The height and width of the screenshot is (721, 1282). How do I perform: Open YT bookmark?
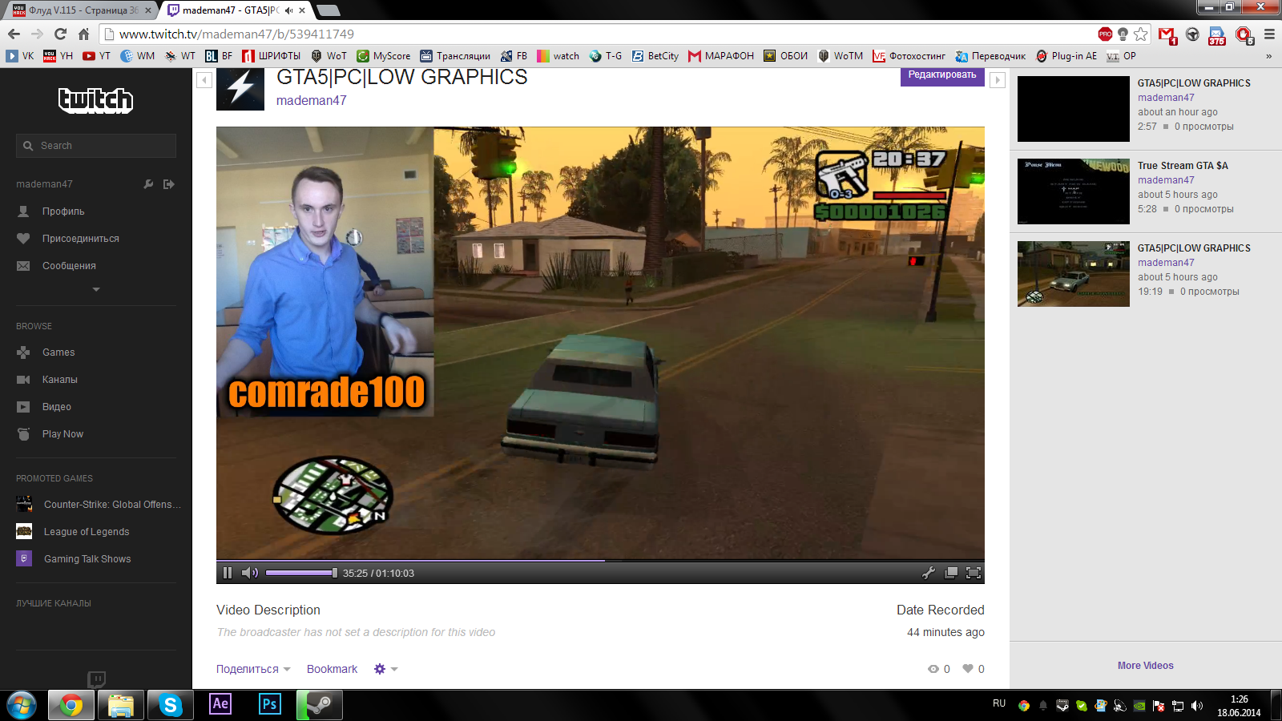[x=97, y=56]
